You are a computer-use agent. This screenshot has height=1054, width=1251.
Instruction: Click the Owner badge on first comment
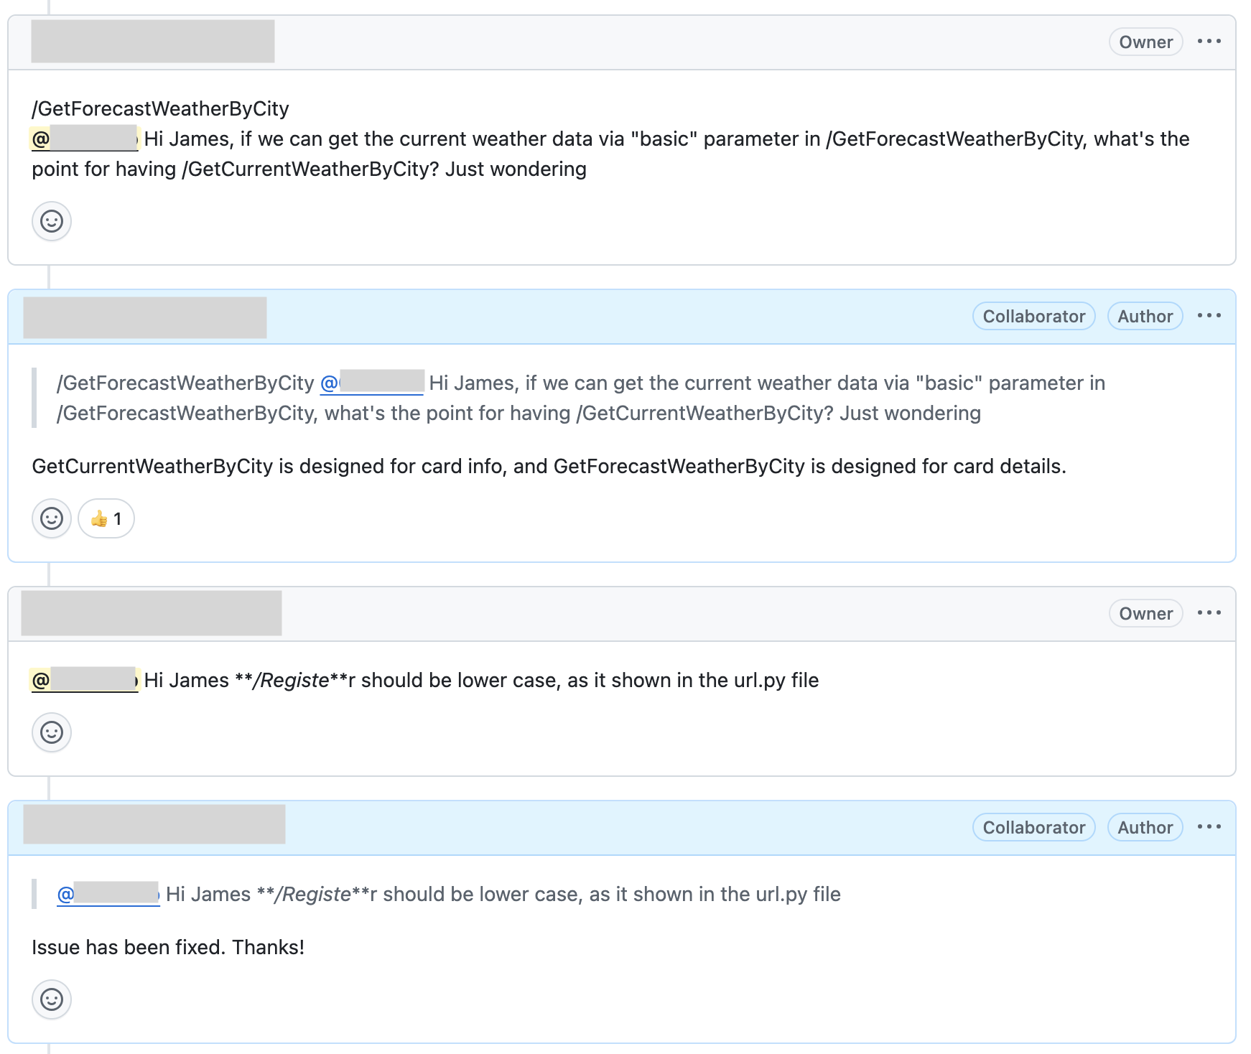pyautogui.click(x=1145, y=42)
